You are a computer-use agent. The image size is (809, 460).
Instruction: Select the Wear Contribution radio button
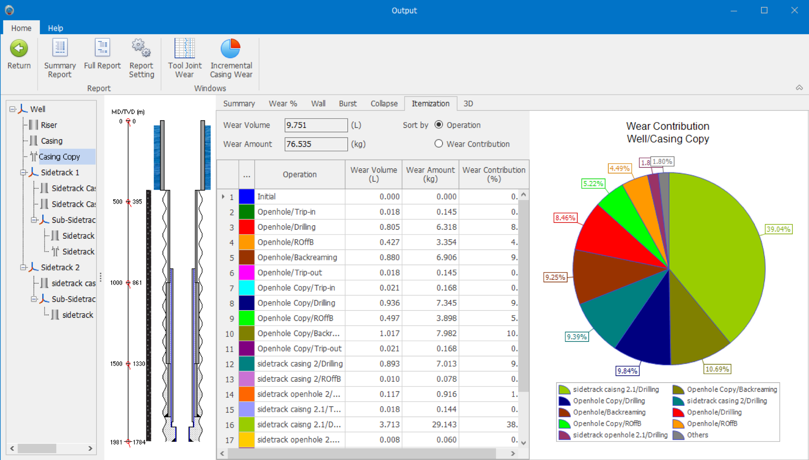click(438, 143)
